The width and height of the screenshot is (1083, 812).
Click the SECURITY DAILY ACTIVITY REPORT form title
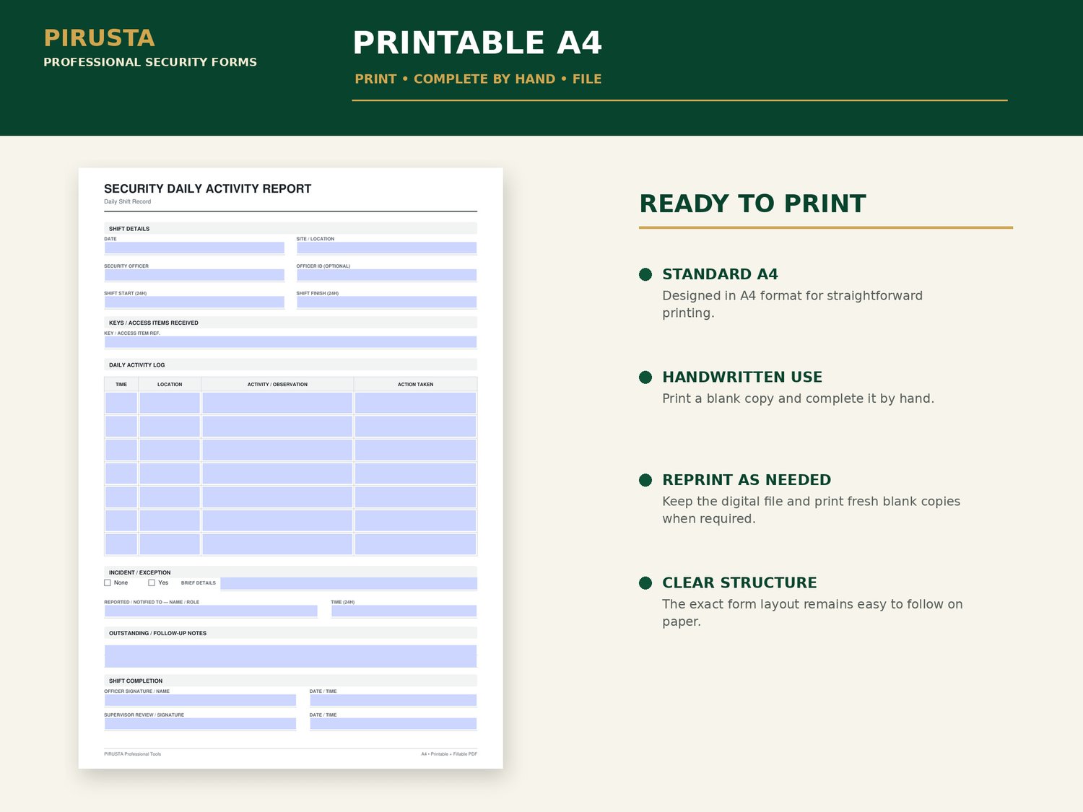pyautogui.click(x=208, y=189)
